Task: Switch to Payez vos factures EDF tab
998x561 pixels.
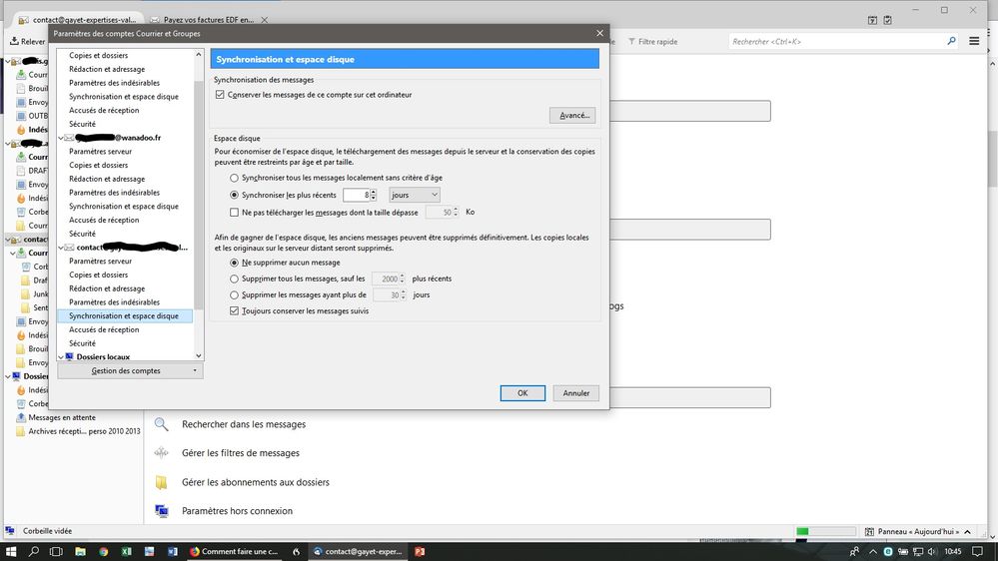Action: tap(209, 20)
